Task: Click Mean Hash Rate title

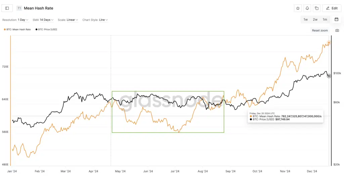Action: (x=39, y=8)
